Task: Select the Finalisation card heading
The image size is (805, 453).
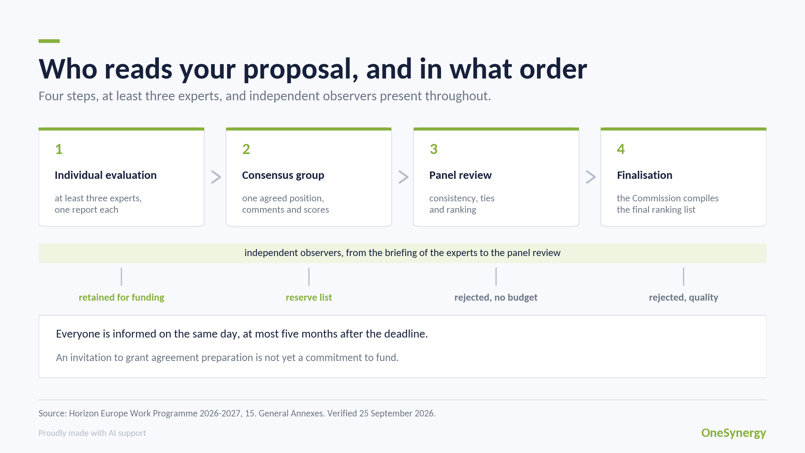Action: (x=645, y=175)
